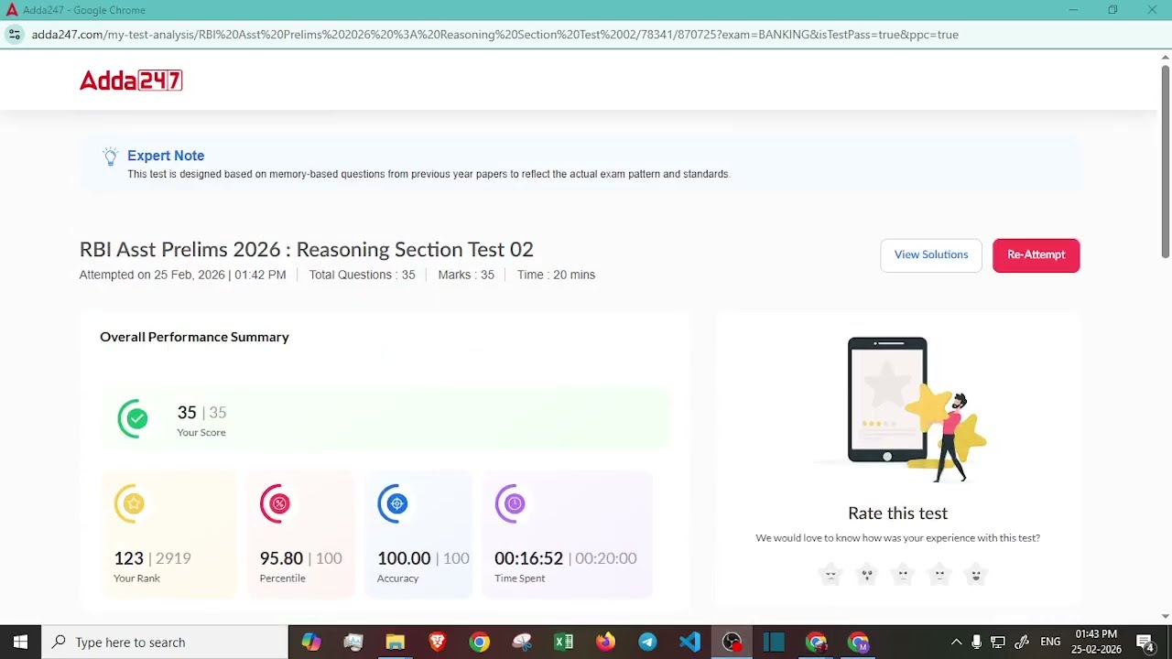Click the Expert Note lightbulb icon

[110, 157]
